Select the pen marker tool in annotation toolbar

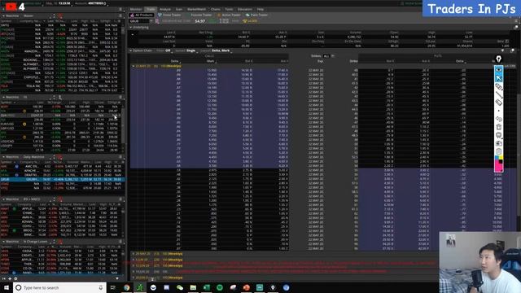click(499, 86)
